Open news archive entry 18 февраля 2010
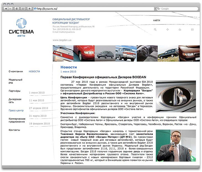The height and width of the screenshot is (172, 202). 39,124
